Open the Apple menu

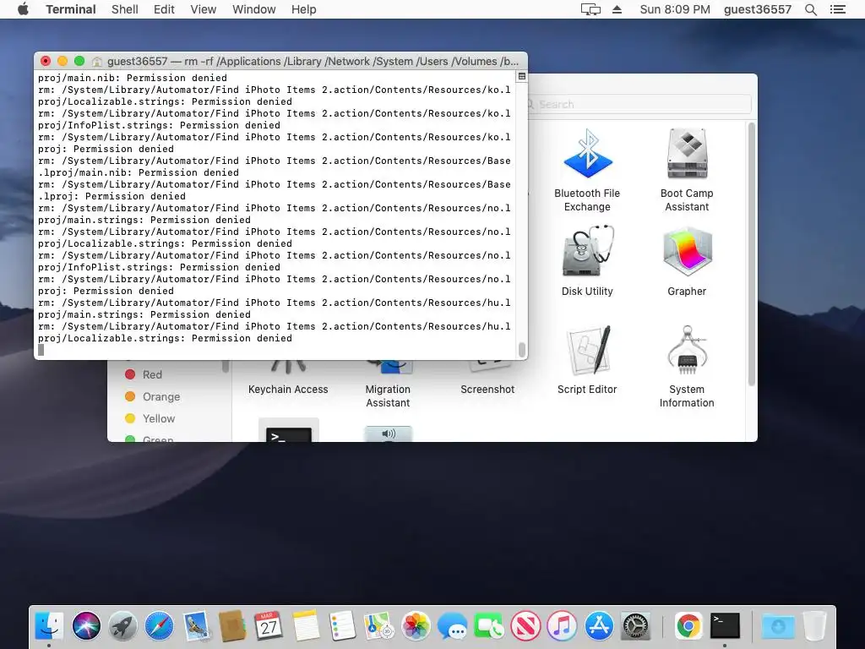[x=23, y=9]
